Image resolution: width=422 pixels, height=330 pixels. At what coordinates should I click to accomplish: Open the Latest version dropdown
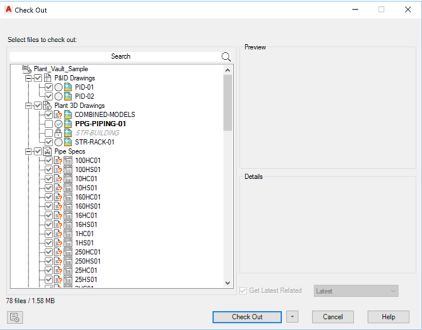(356, 291)
